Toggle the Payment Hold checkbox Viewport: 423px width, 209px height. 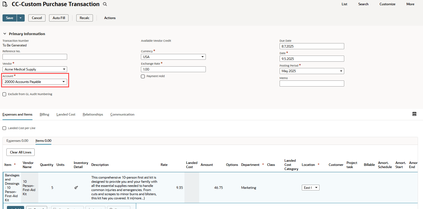tap(143, 76)
